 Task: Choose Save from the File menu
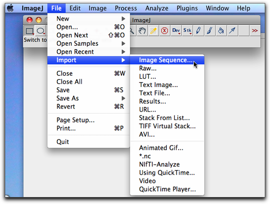click(89, 90)
